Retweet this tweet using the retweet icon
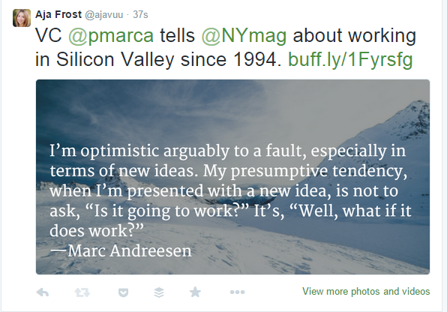 coord(82,292)
